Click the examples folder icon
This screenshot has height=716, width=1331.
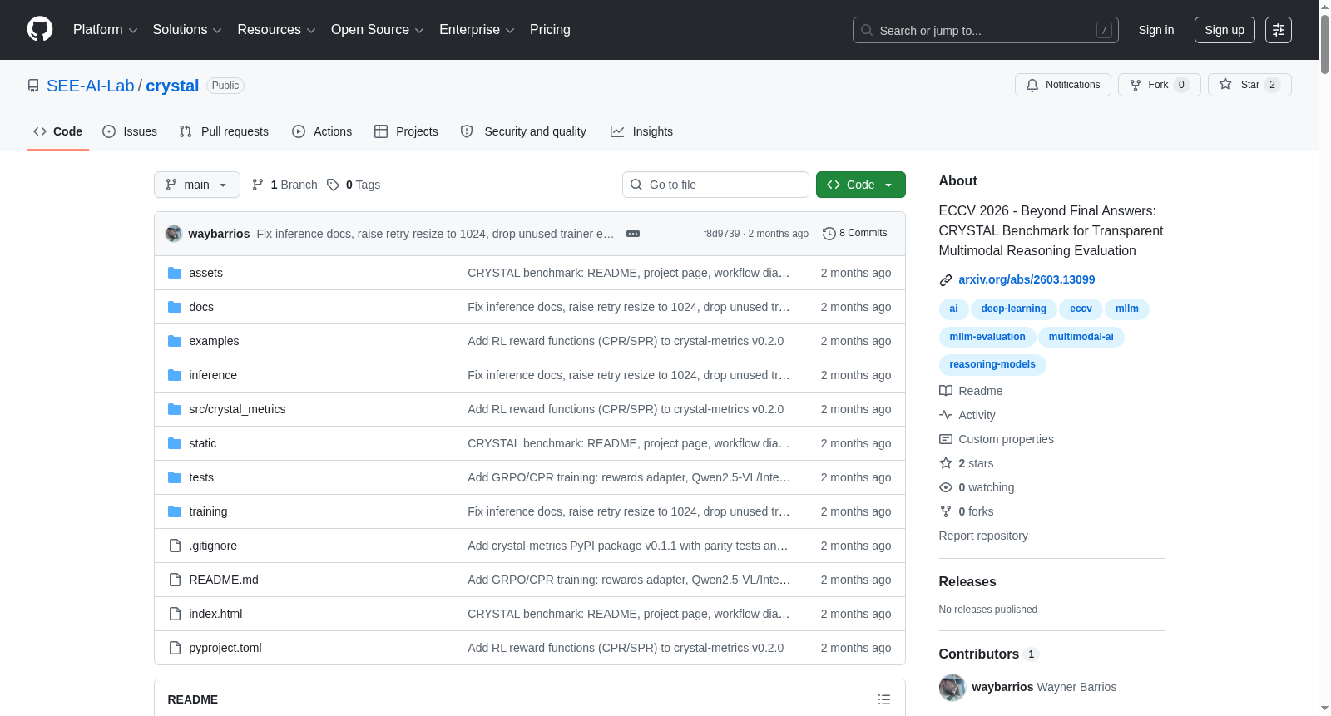175,341
